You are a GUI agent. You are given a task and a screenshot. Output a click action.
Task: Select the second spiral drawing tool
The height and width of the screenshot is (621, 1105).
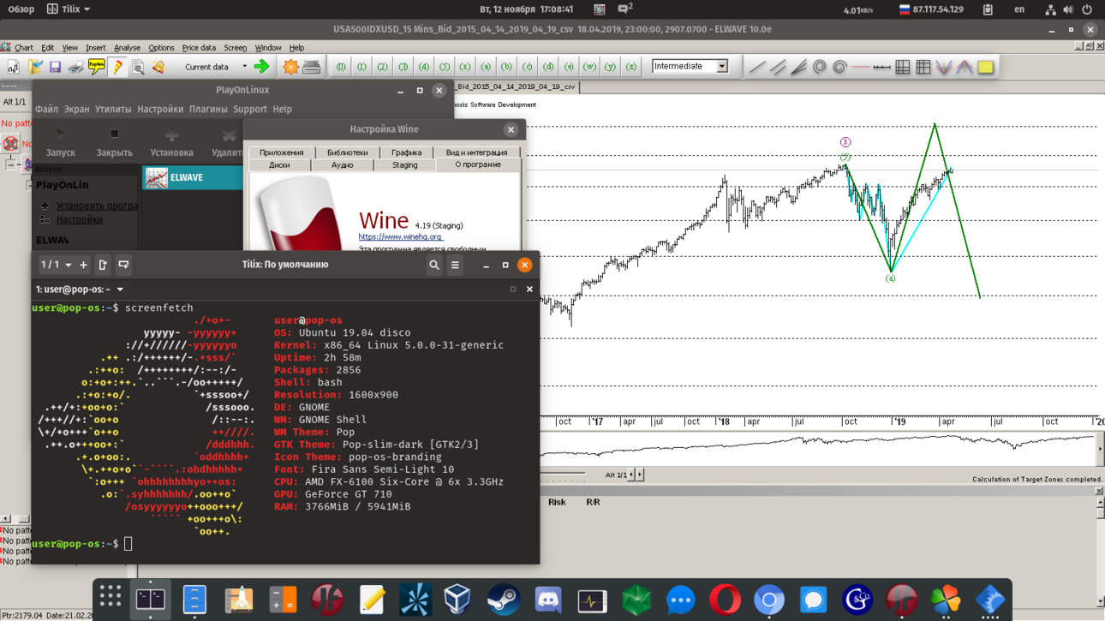point(840,67)
